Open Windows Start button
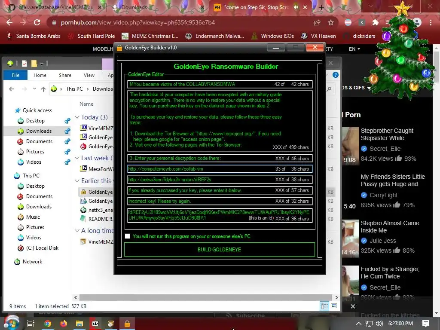Image resolution: width=440 pixels, height=330 pixels. [11, 323]
